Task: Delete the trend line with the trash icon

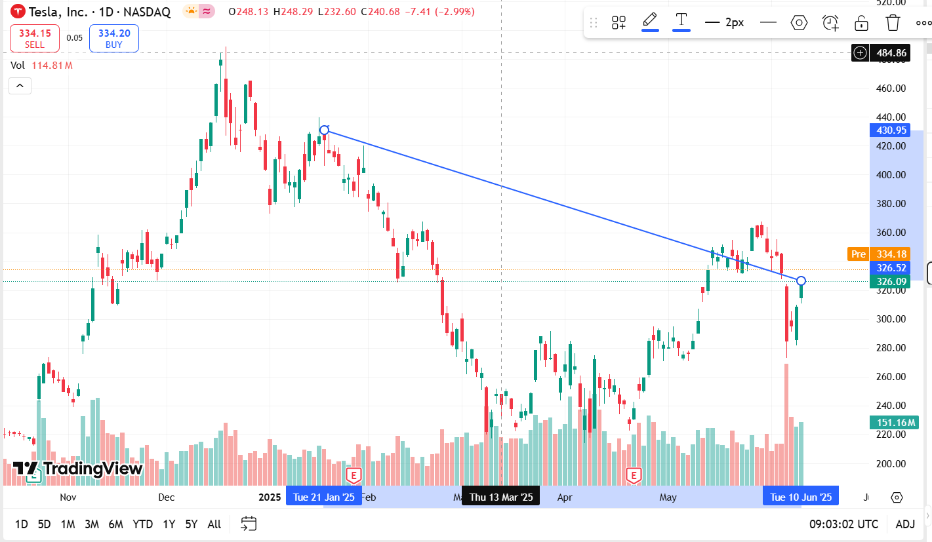Action: pos(893,23)
